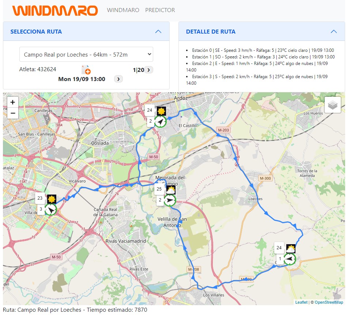This screenshot has height=315, width=351.
Task: Open the route selection dropdown
Action: click(x=86, y=54)
